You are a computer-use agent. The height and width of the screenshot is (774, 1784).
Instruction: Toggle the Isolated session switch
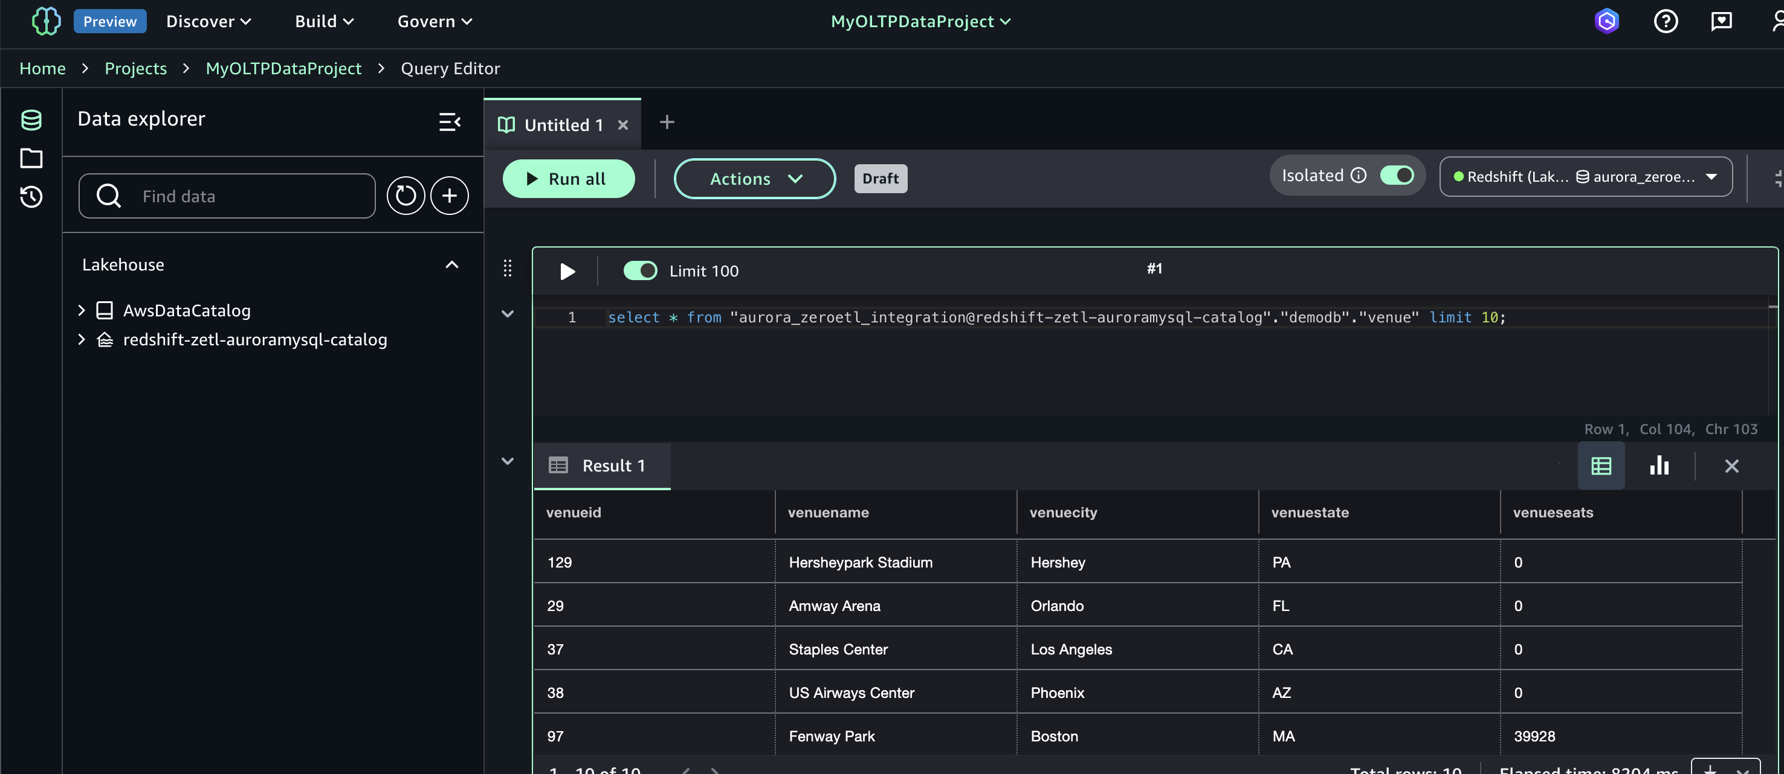[1396, 176]
